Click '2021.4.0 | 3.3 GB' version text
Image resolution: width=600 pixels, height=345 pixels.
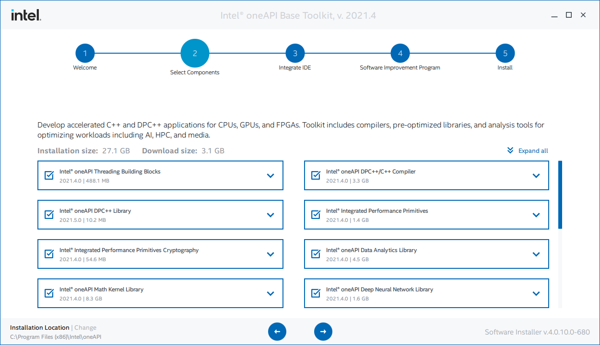coord(347,181)
